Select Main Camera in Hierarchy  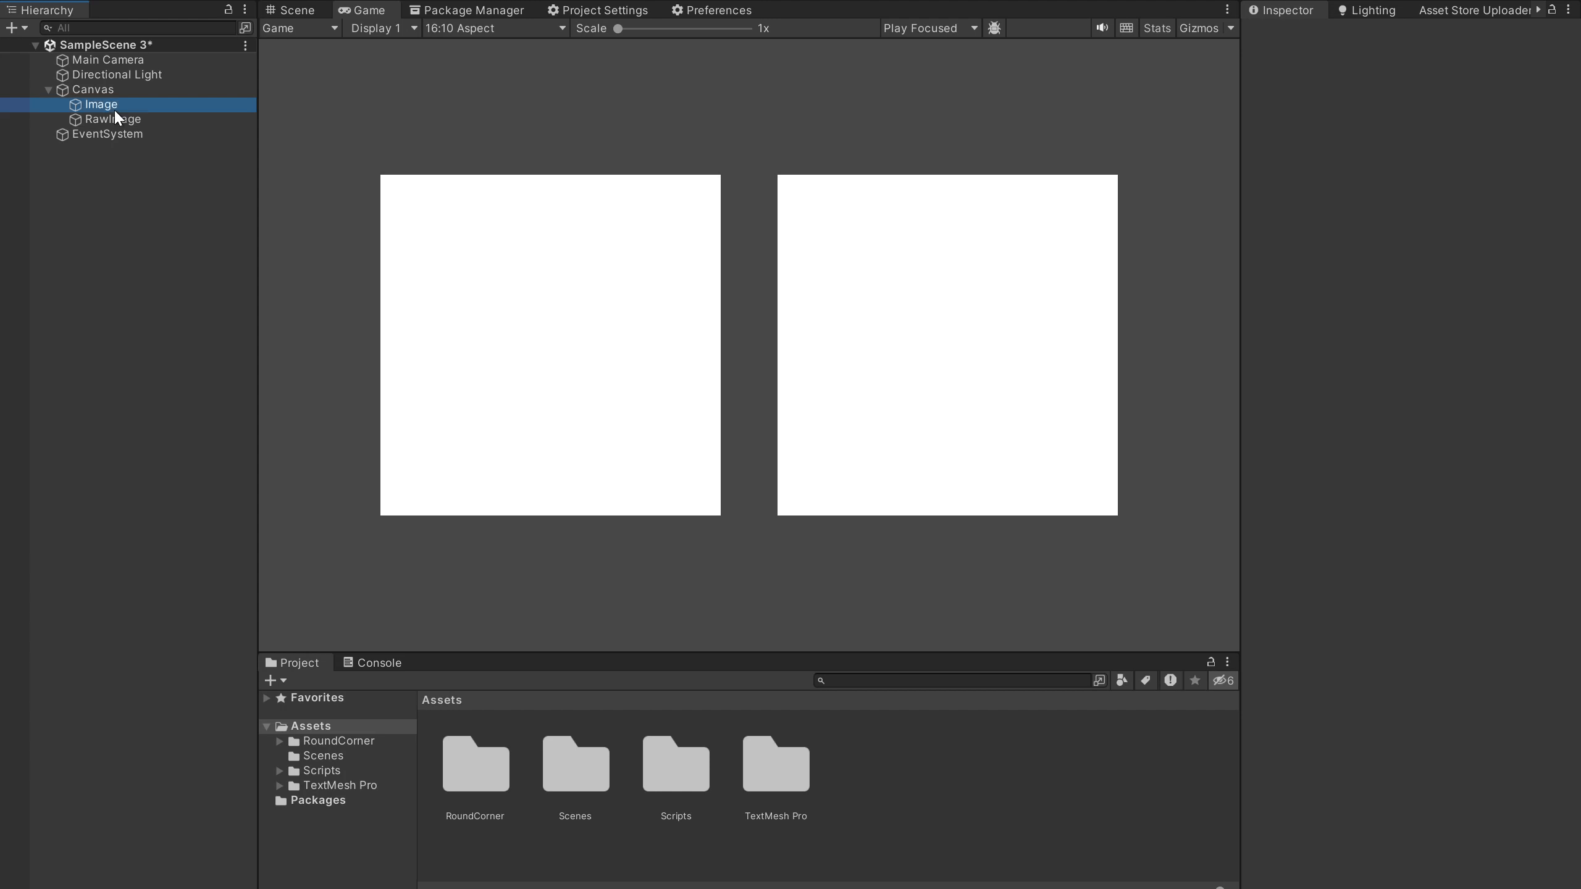point(107,60)
